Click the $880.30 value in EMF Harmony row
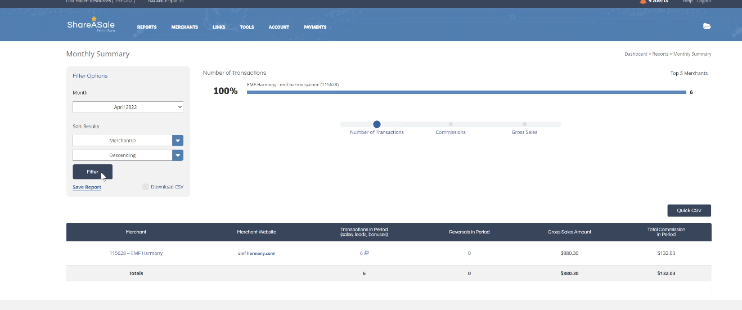The image size is (742, 310). [569, 253]
